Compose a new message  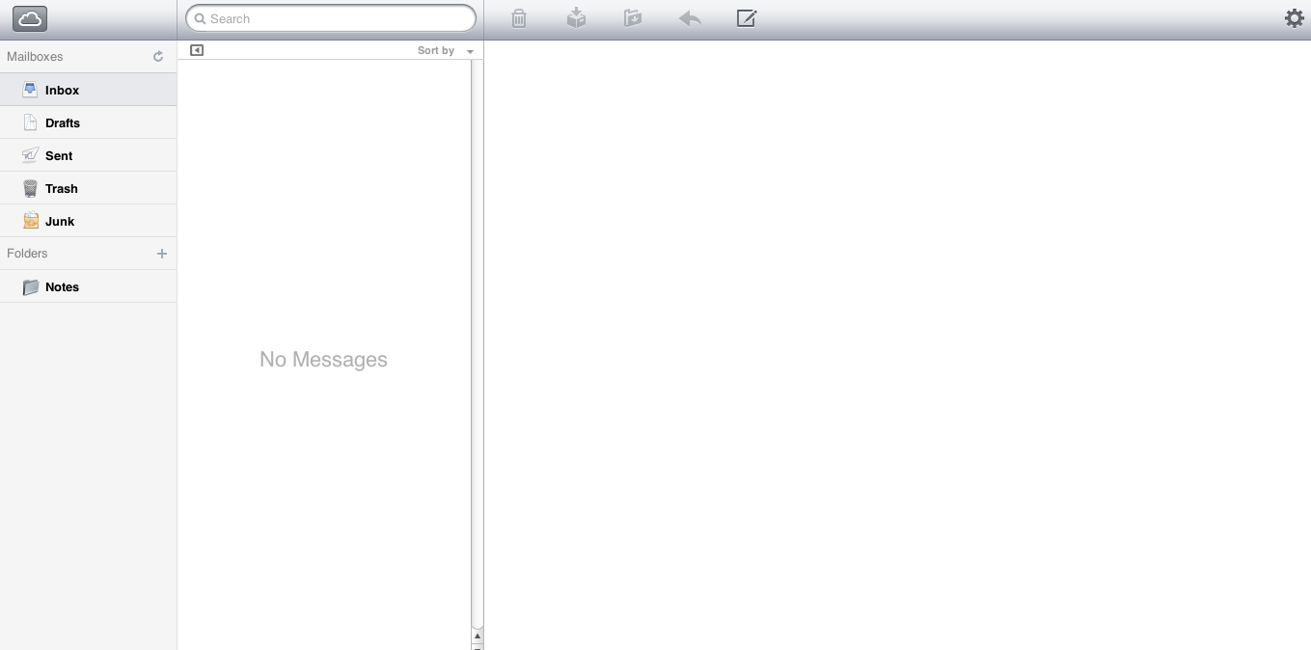747,18
